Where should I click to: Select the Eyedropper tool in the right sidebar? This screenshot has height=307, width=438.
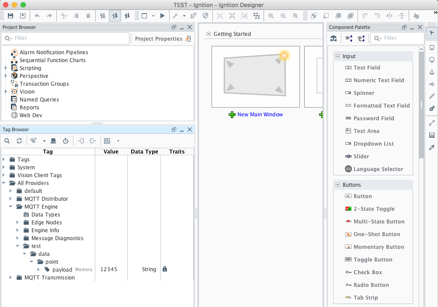[432, 147]
